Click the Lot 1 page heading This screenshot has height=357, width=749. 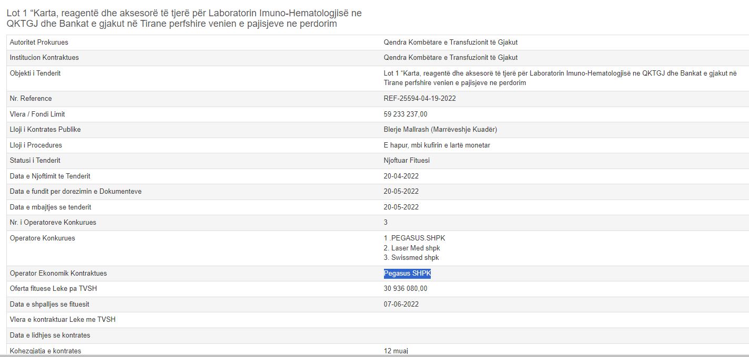[x=184, y=18]
